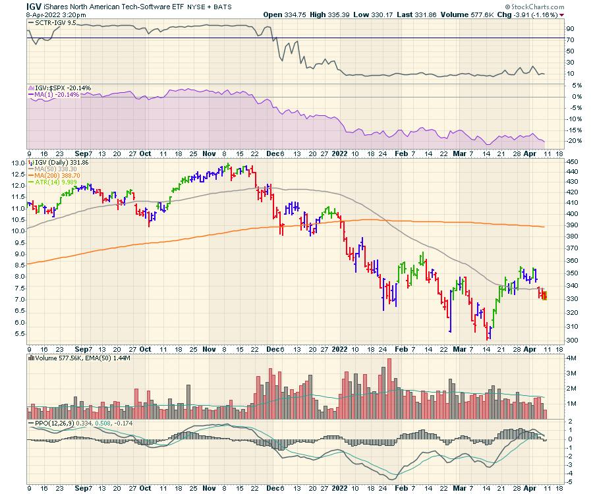Select the iShares North American Tech-Software ETF title
Image resolution: width=593 pixels, height=494 pixels.
114,7
